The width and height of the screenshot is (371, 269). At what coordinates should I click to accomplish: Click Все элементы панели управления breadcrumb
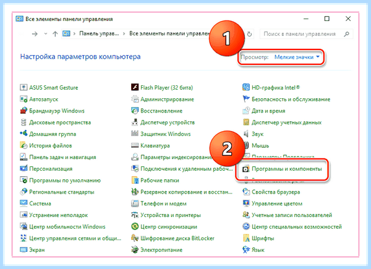coord(169,33)
